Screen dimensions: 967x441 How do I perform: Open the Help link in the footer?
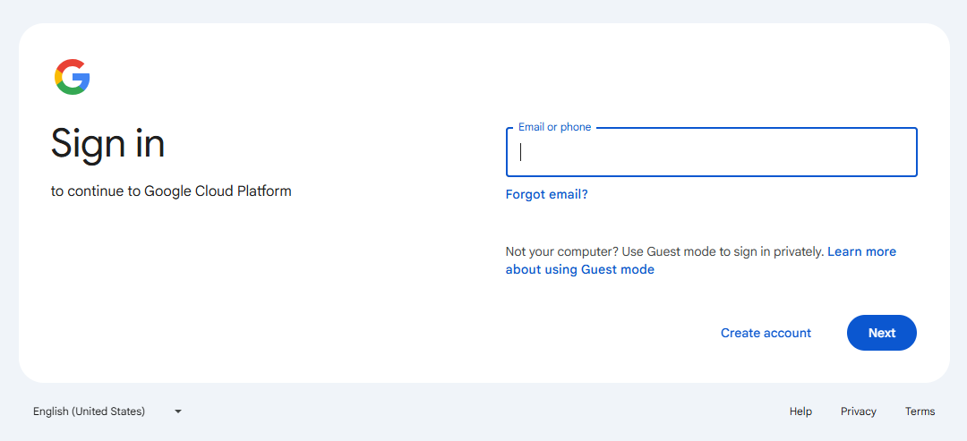[800, 411]
